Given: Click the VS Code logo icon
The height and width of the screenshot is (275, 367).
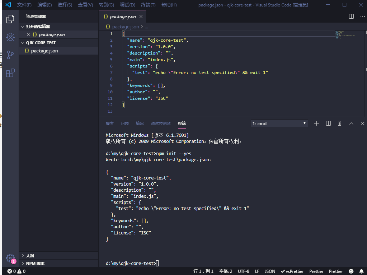Looking at the screenshot, I should [x=8, y=5].
